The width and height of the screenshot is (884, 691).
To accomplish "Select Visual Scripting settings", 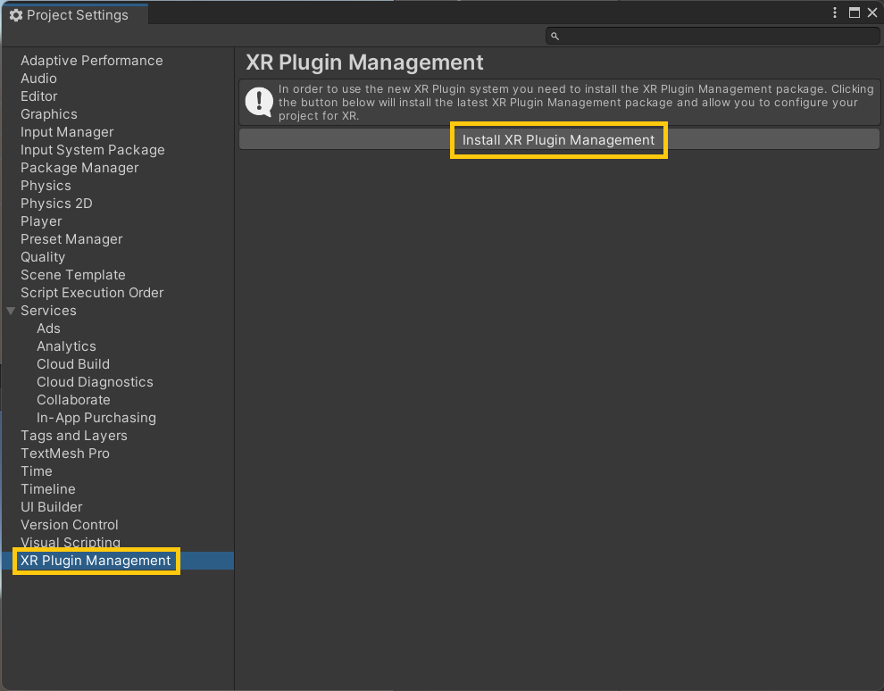I will 71,542.
